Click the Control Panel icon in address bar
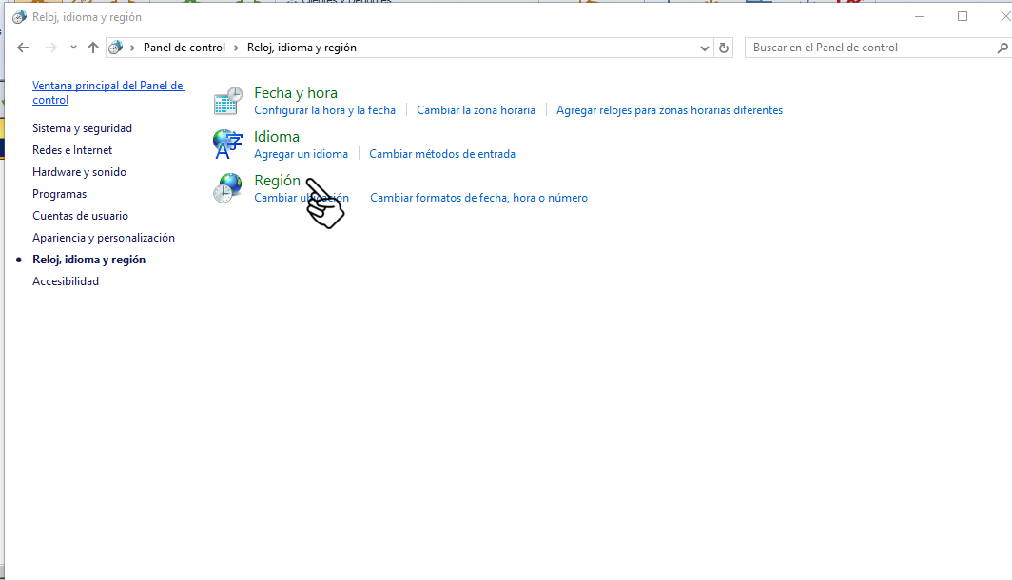Screen dimensions: 1012x580 coord(116,48)
